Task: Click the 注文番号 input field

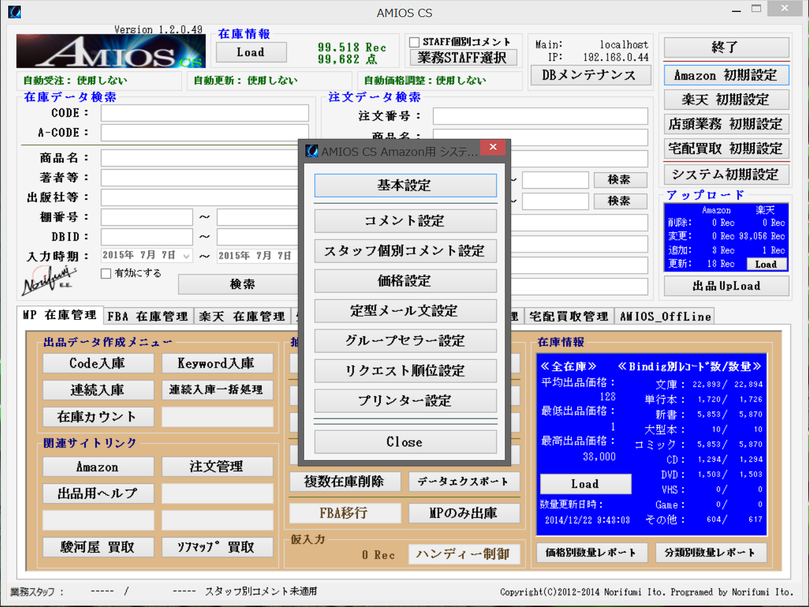Action: [x=540, y=116]
